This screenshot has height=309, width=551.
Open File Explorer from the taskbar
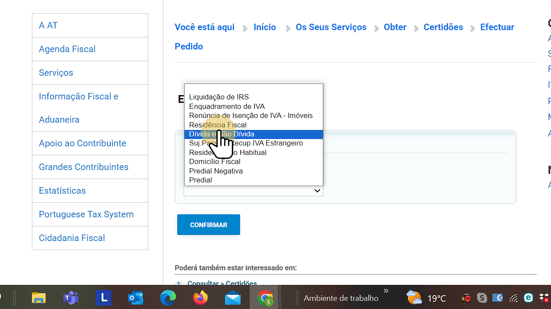click(38, 297)
